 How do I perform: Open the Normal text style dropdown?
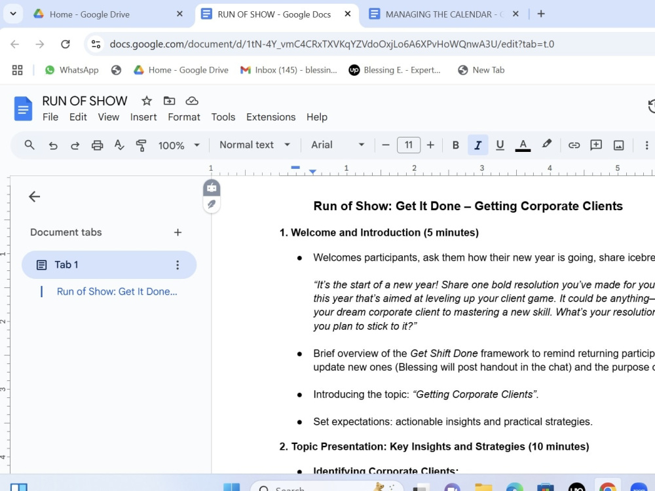[x=255, y=145]
